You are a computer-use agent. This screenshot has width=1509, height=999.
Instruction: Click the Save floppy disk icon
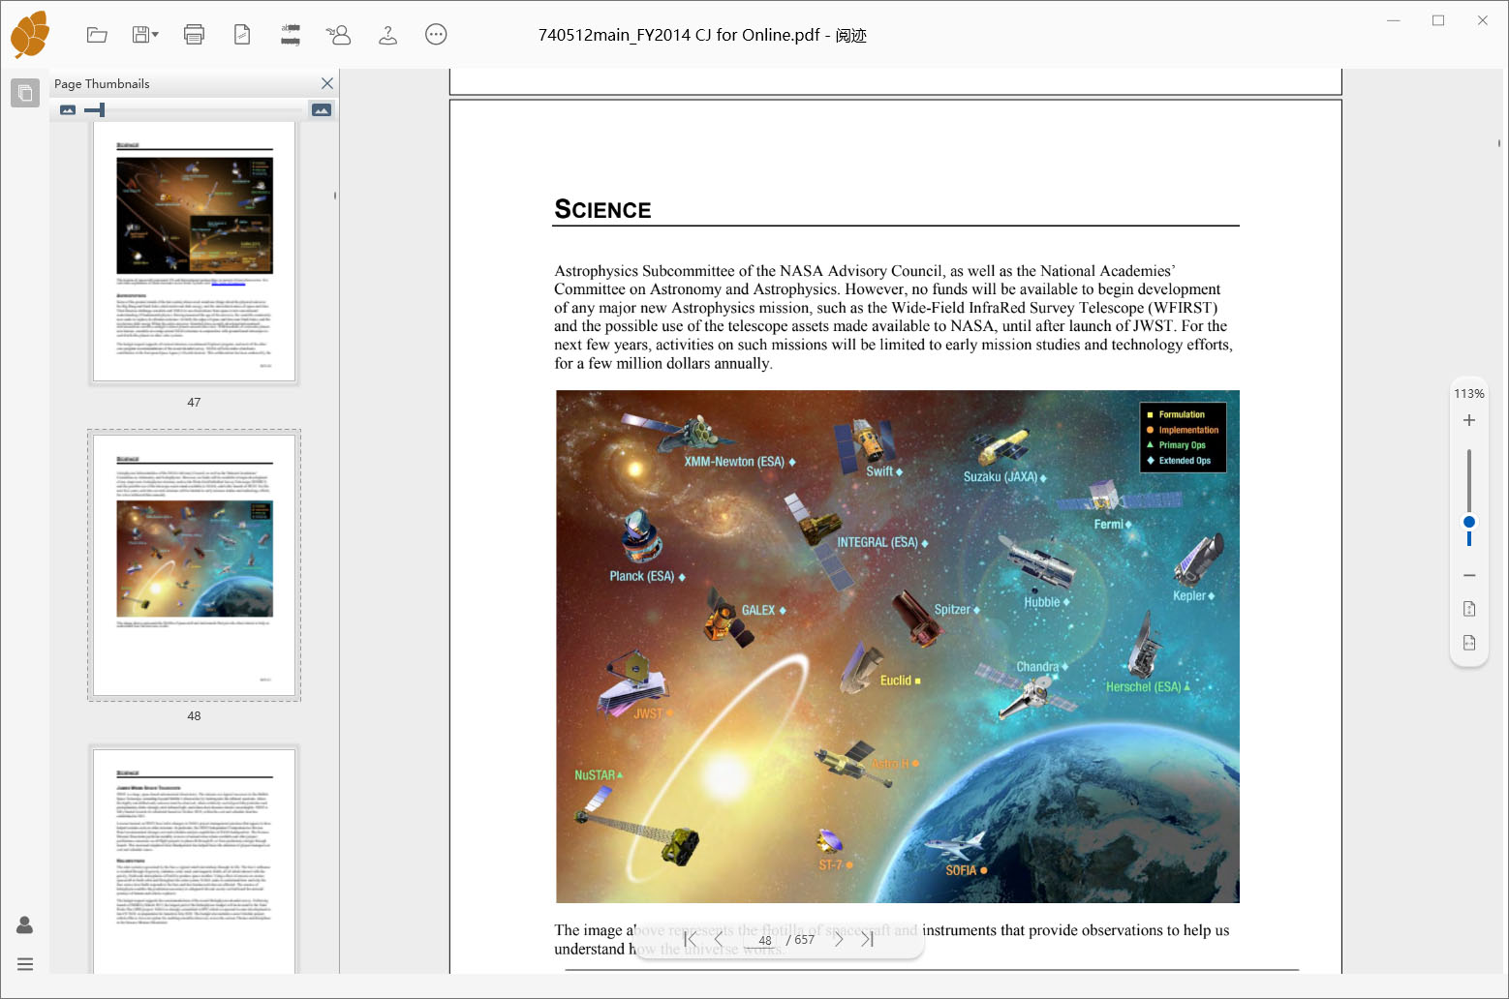pos(140,35)
